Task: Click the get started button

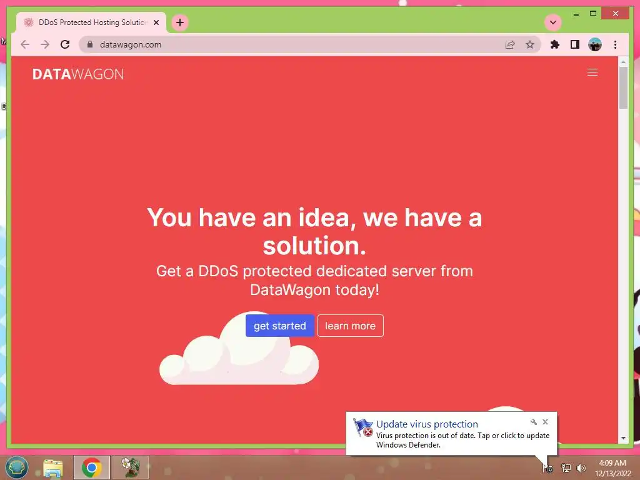Action: tap(279, 326)
